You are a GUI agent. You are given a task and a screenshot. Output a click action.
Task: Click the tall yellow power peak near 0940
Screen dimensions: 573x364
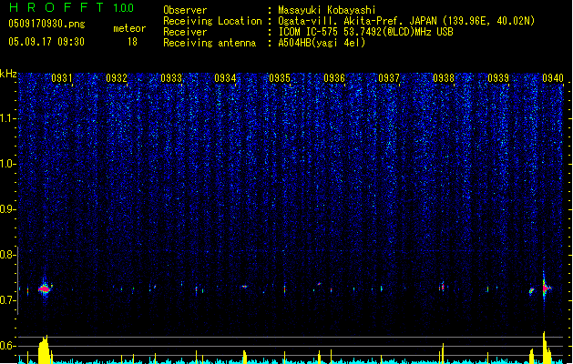tap(547, 348)
